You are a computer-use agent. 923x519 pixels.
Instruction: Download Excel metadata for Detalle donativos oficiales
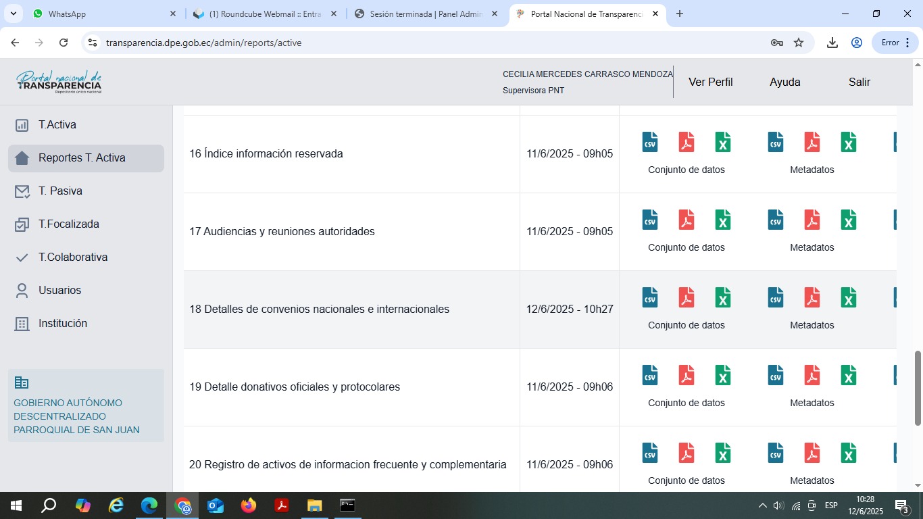[848, 376]
